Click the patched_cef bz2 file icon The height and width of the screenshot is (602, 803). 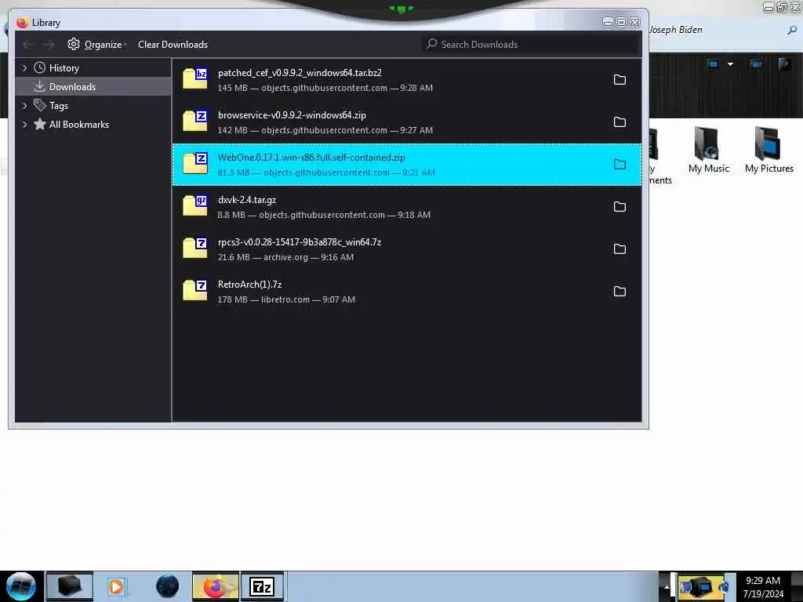(195, 79)
